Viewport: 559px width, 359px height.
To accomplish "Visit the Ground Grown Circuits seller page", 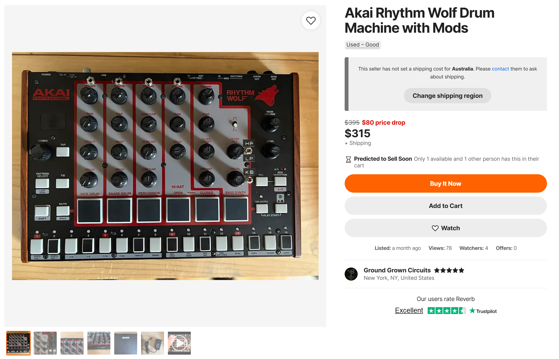I will click(397, 270).
